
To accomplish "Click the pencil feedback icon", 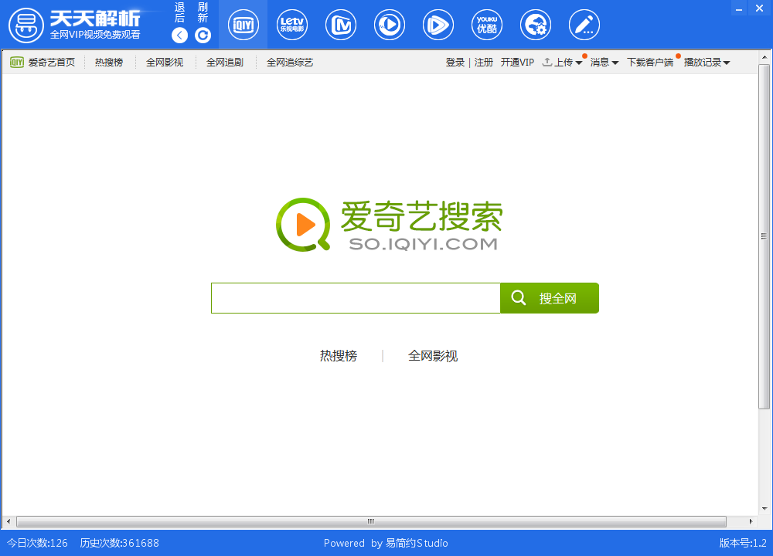I will 584,25.
